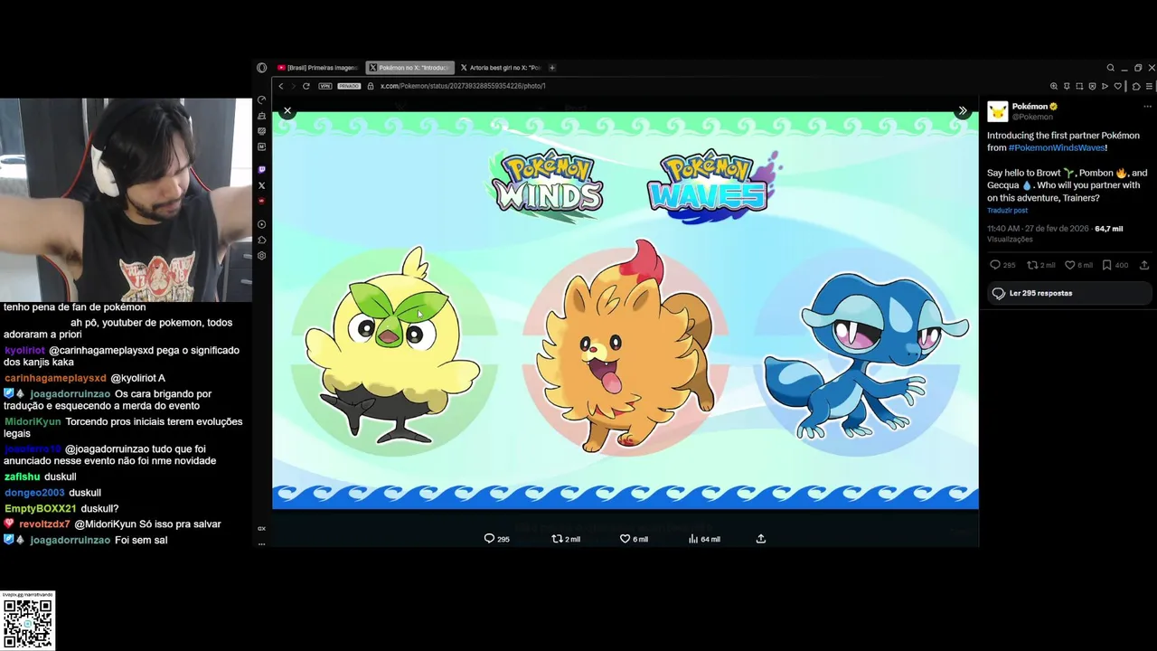This screenshot has height=651, width=1157.
Task: Open the Opera GX menu logo
Action: pyautogui.click(x=261, y=68)
